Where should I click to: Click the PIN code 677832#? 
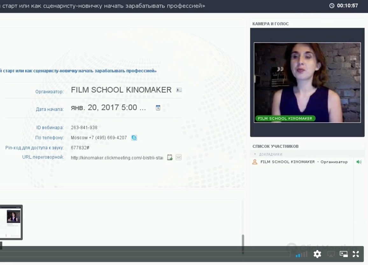pos(80,148)
